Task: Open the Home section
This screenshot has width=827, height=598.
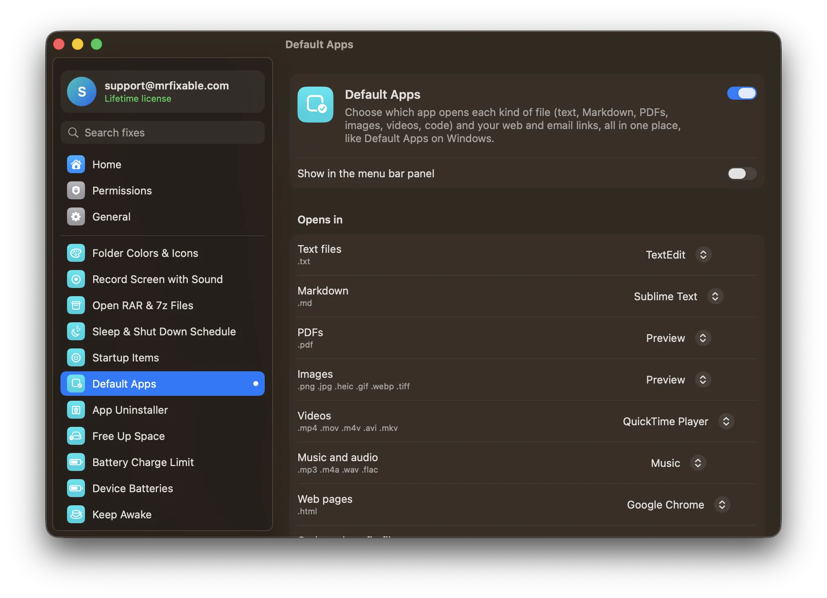Action: pyautogui.click(x=163, y=164)
